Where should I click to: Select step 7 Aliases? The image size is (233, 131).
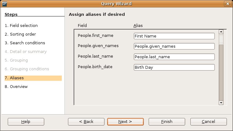33,78
